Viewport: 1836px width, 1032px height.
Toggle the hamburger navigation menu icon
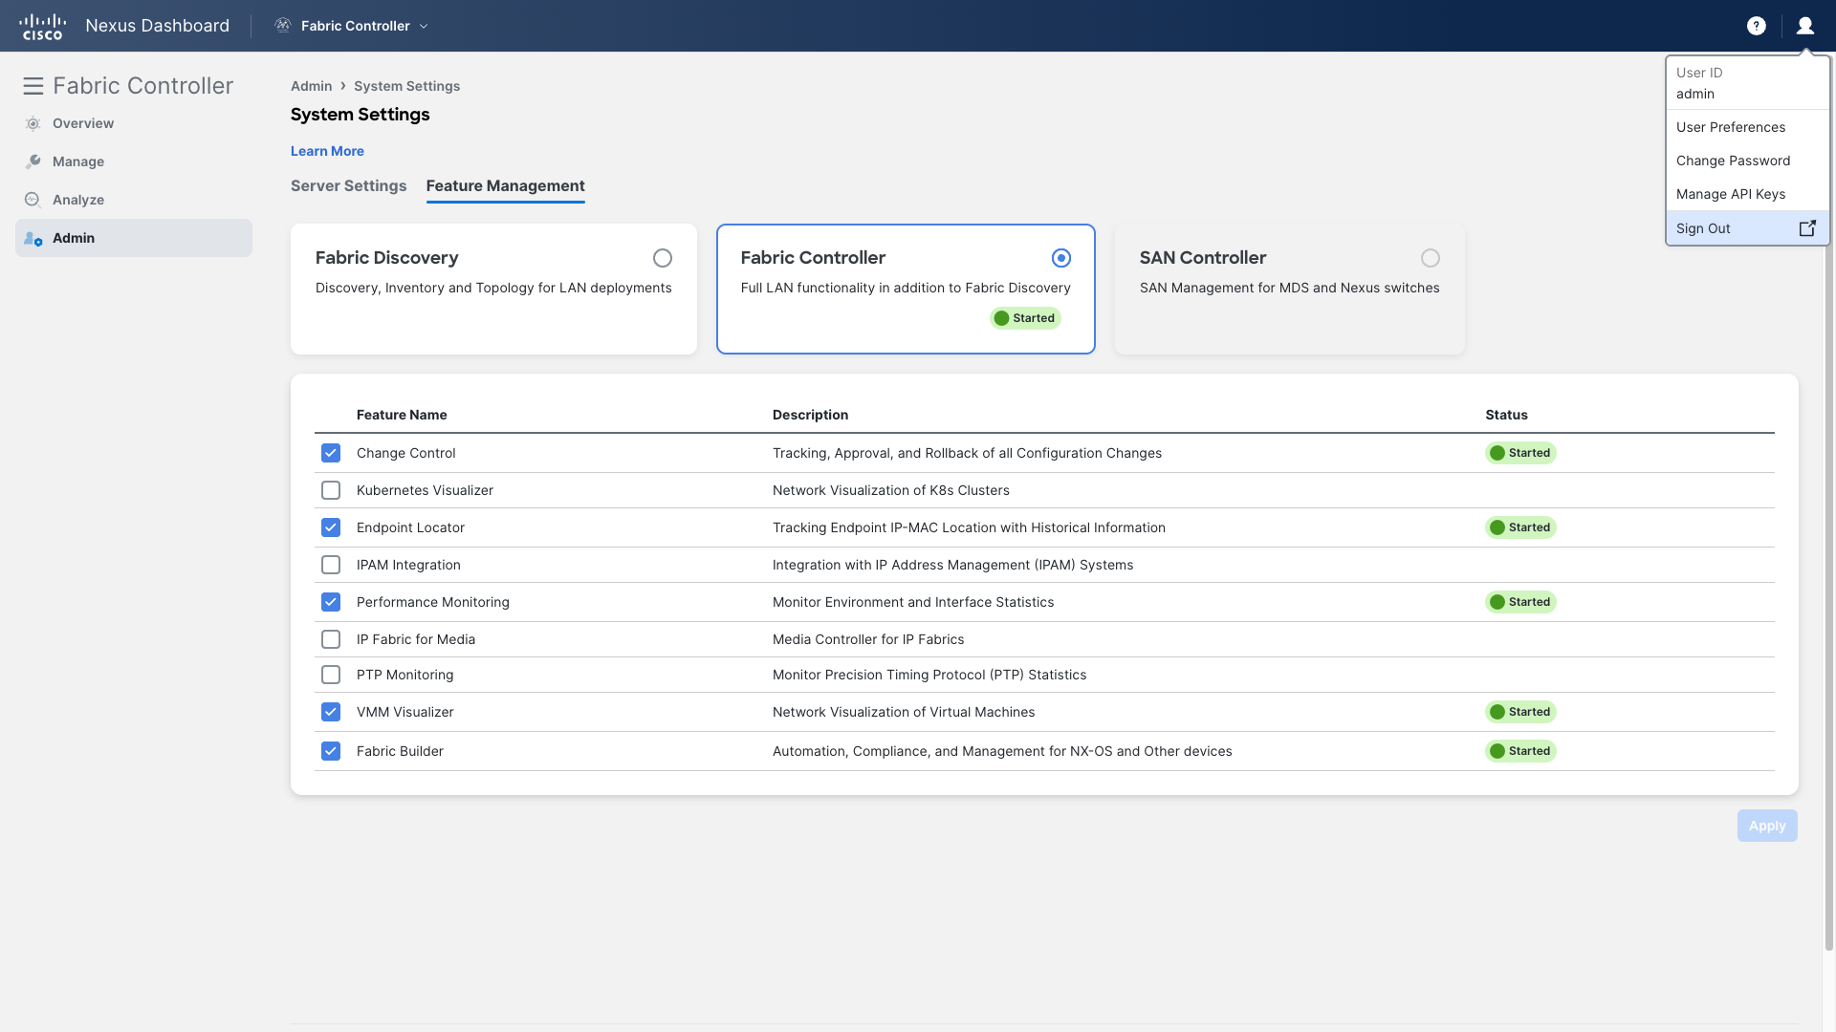click(33, 86)
